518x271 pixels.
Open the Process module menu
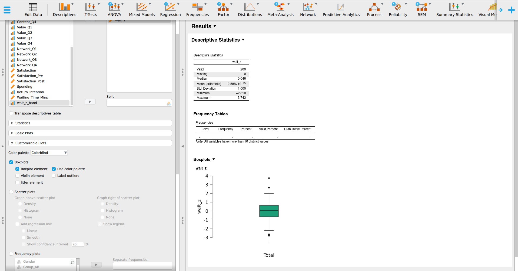(374, 10)
